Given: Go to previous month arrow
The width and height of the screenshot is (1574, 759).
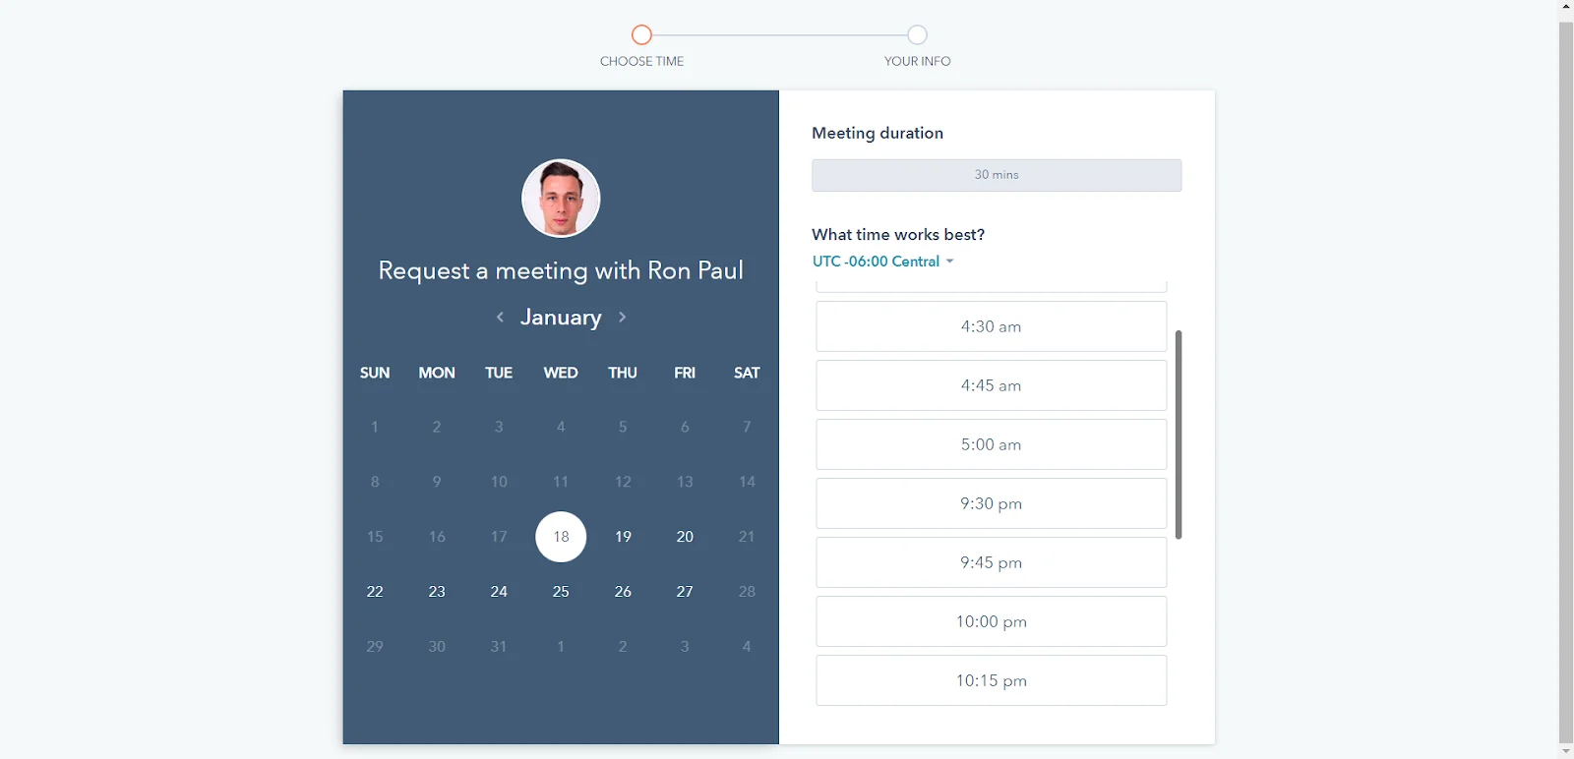Looking at the screenshot, I should click(500, 317).
